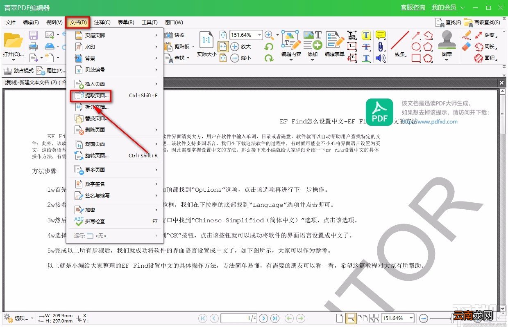The width and height of the screenshot is (508, 327).
Task: Click the Actual Size 1:1 icon
Action: coord(206,40)
